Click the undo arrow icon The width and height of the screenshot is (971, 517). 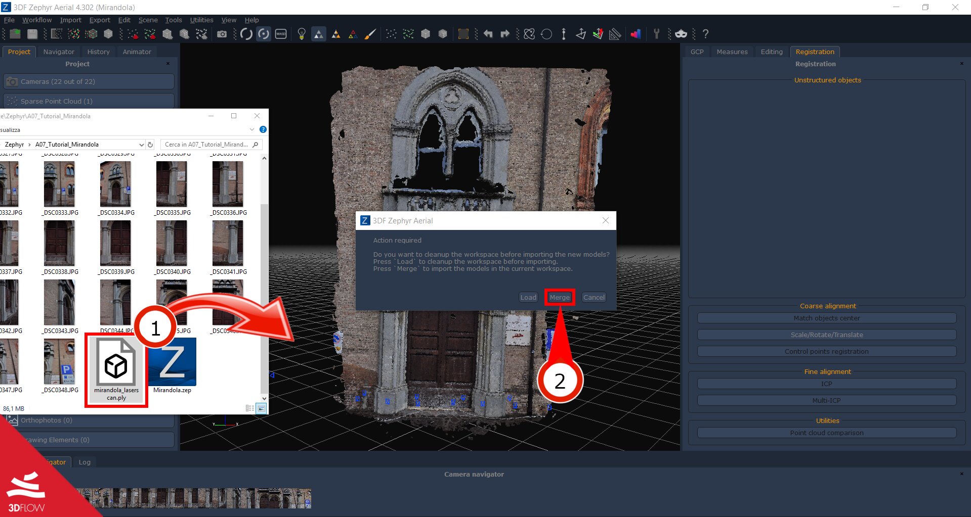488,34
